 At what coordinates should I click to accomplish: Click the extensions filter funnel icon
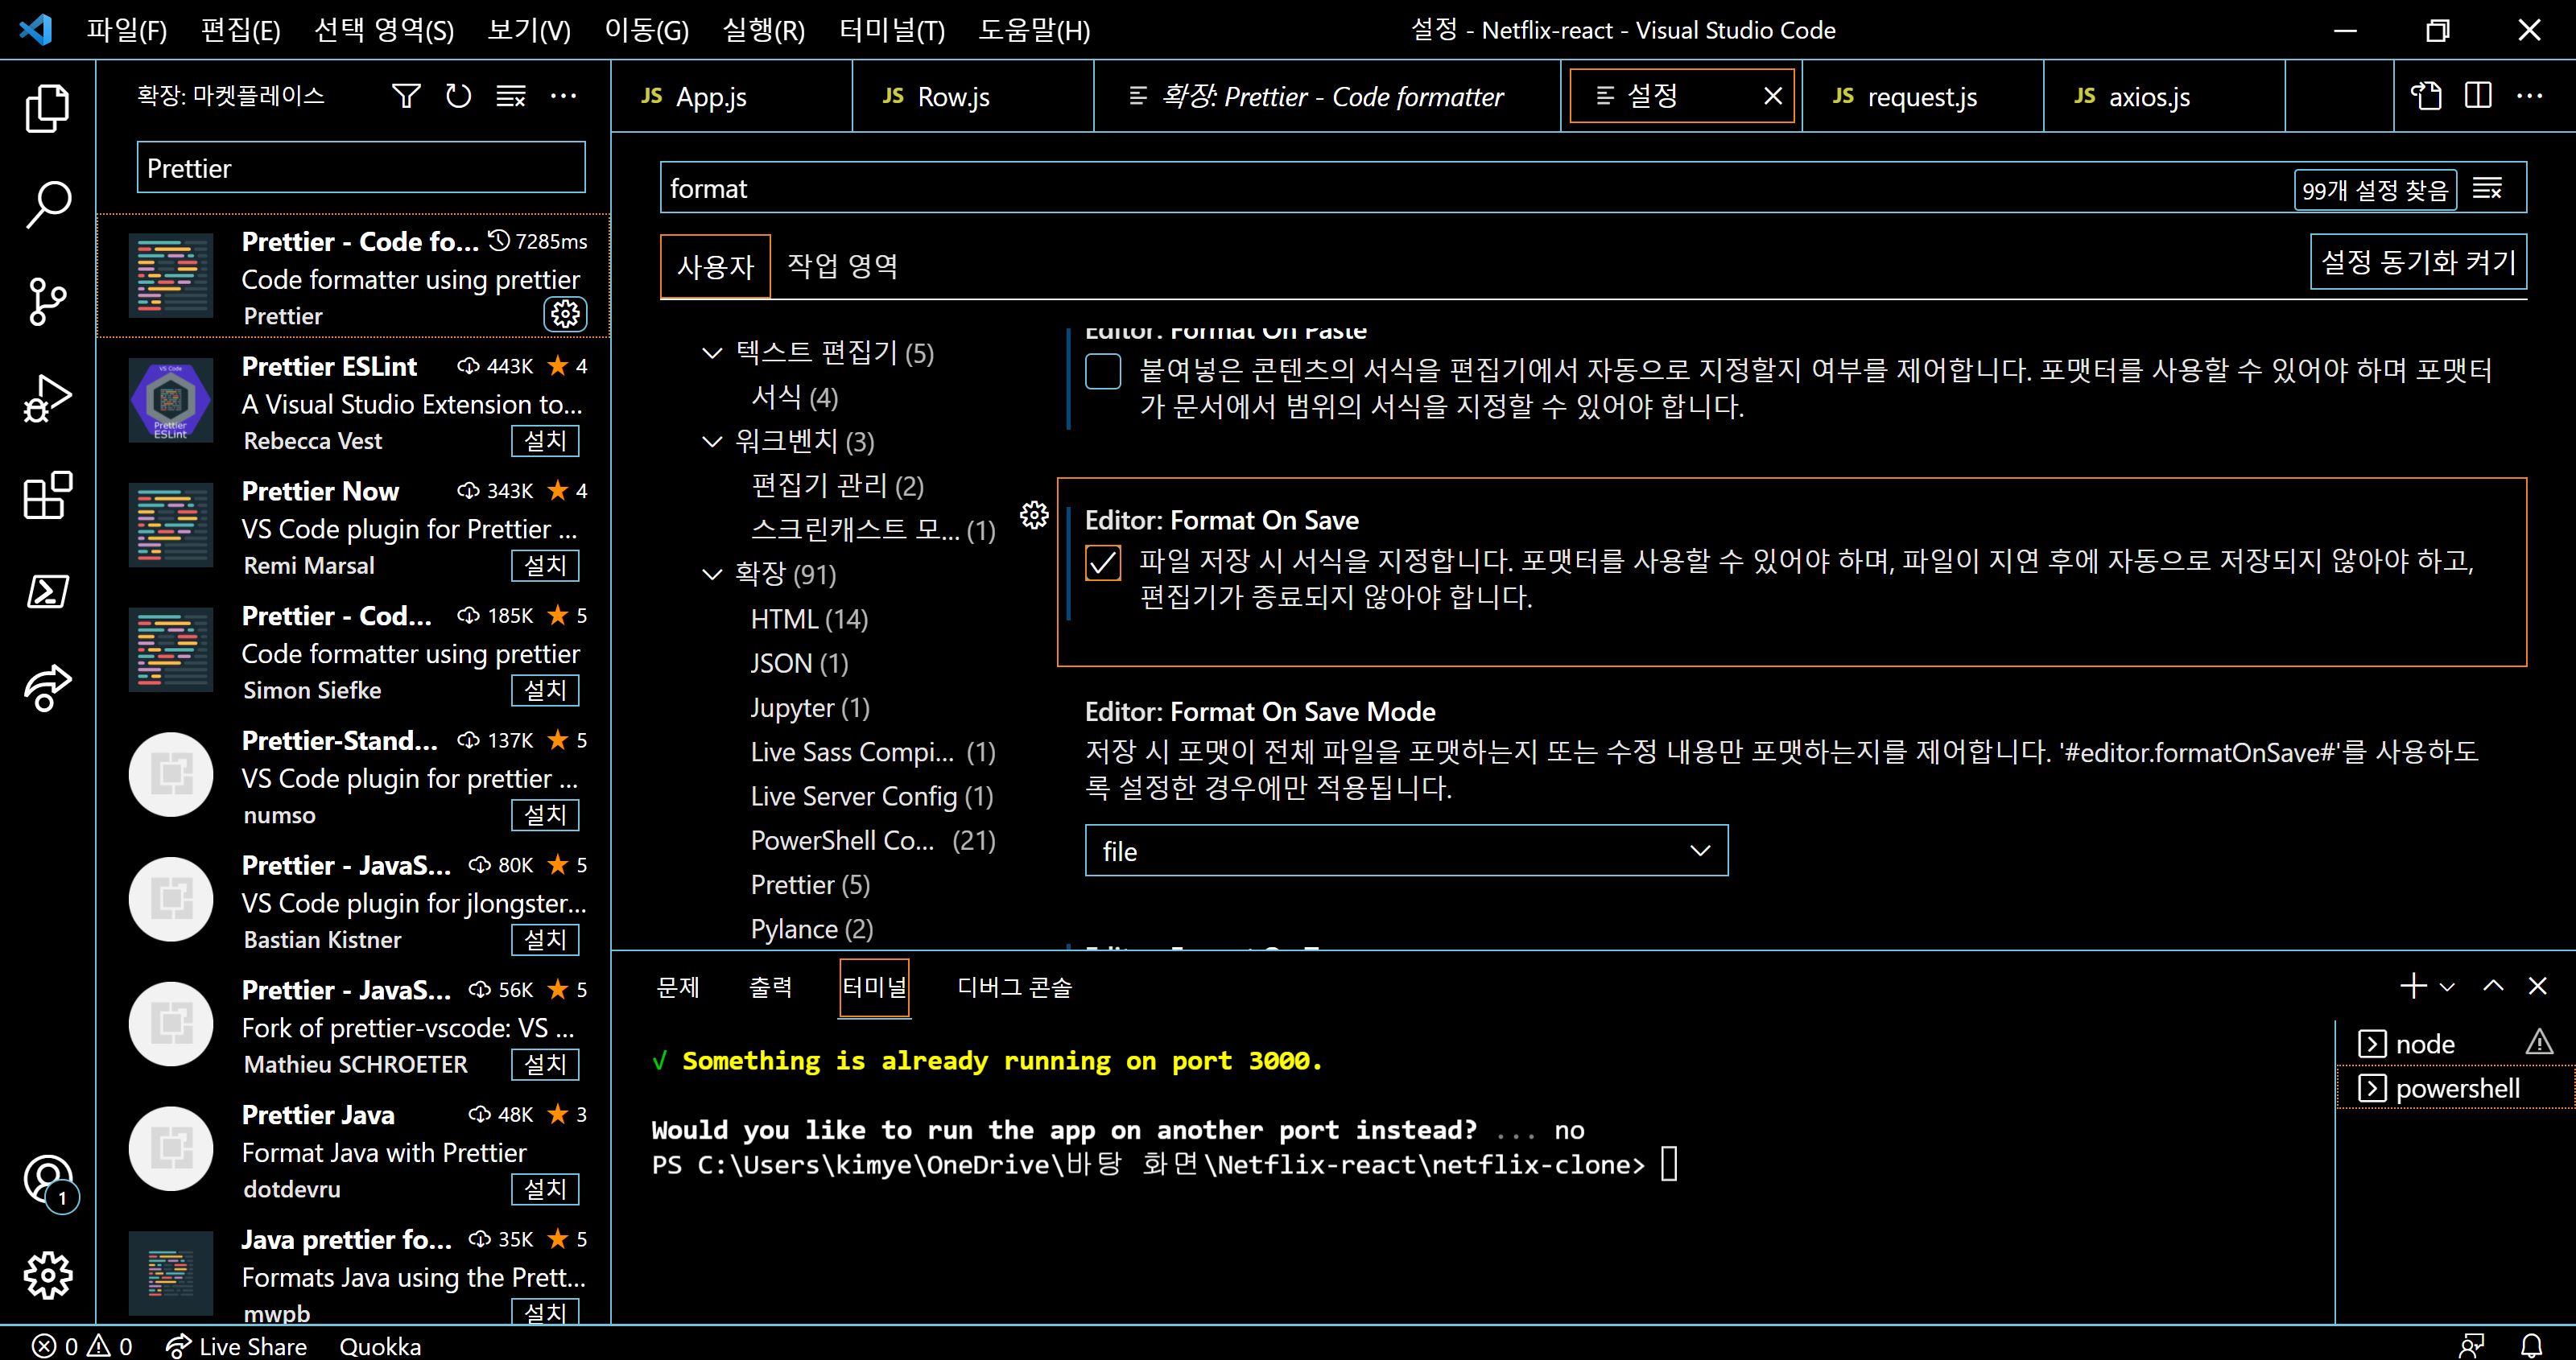point(406,96)
